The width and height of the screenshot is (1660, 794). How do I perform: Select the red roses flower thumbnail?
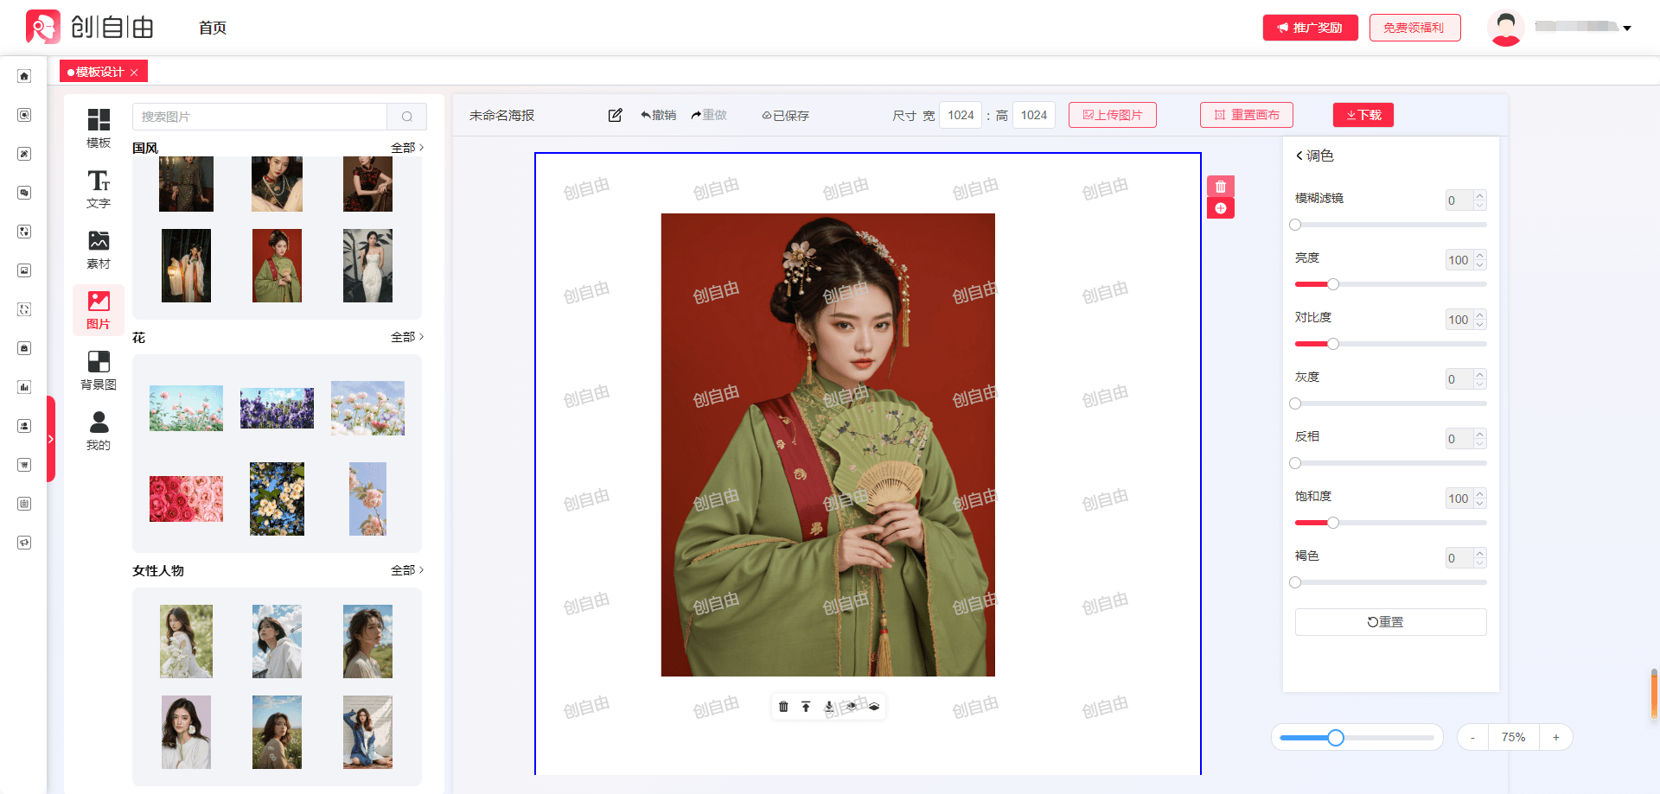coord(186,499)
